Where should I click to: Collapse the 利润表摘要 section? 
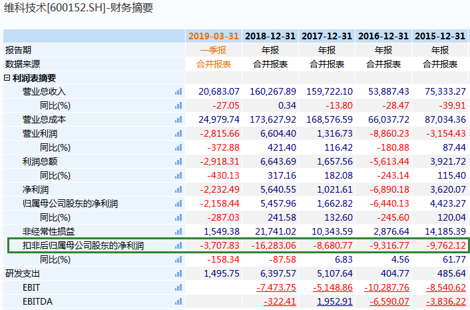tap(7, 78)
